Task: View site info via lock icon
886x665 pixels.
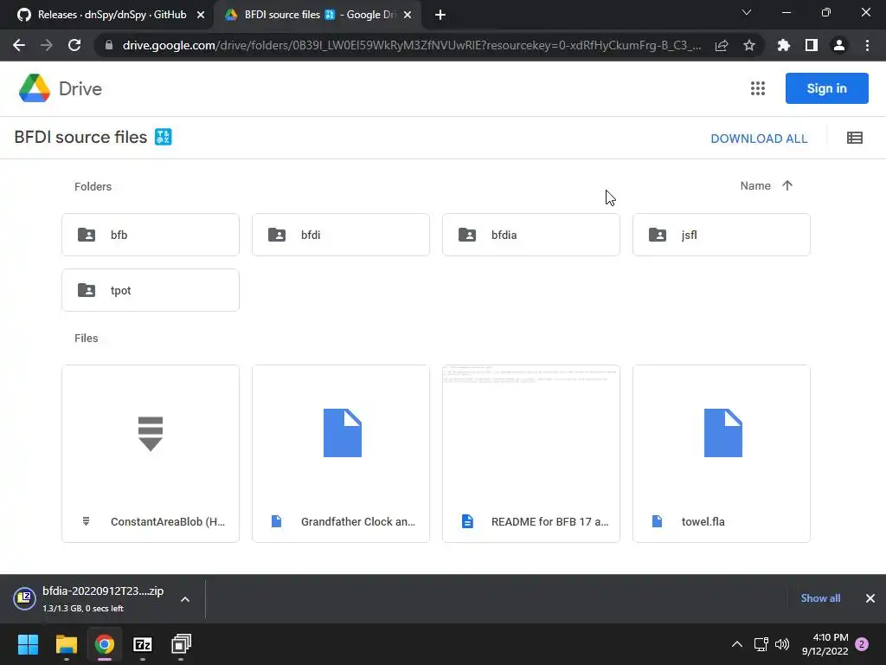Action: [109, 45]
